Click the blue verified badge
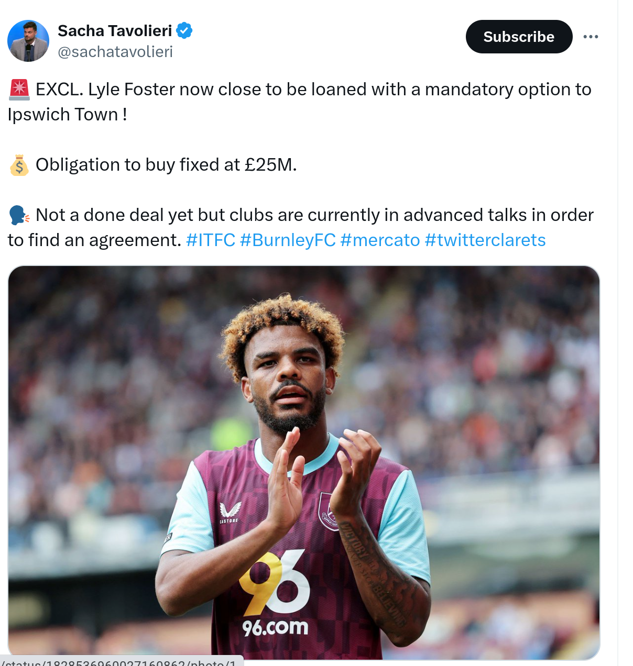The height and width of the screenshot is (666, 633). [x=184, y=31]
